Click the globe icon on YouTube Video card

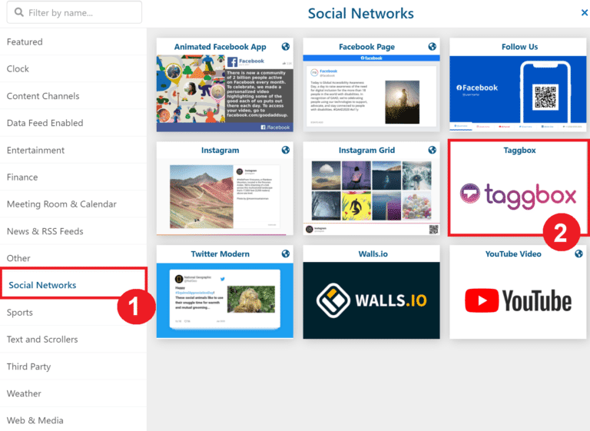(x=578, y=254)
